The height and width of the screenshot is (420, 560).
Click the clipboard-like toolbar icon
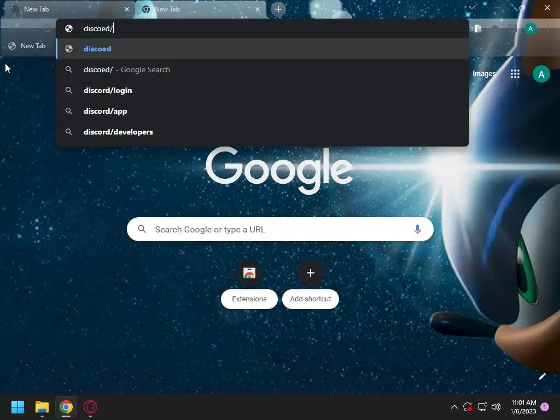coord(478,28)
